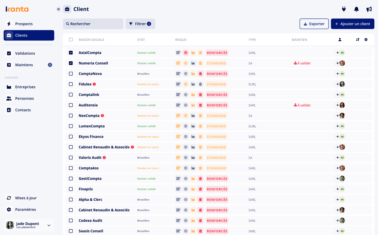
Task: Click the STANDARD badge for NexCompta
Action: [216, 116]
